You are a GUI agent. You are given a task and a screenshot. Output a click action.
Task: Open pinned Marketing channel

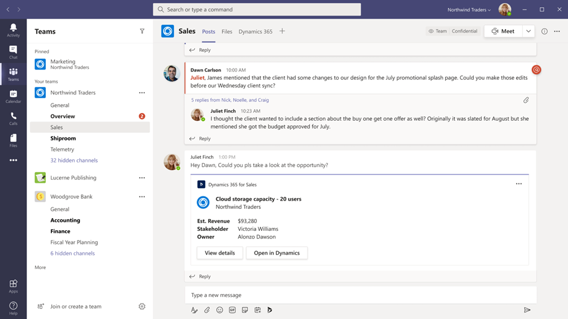(90, 64)
